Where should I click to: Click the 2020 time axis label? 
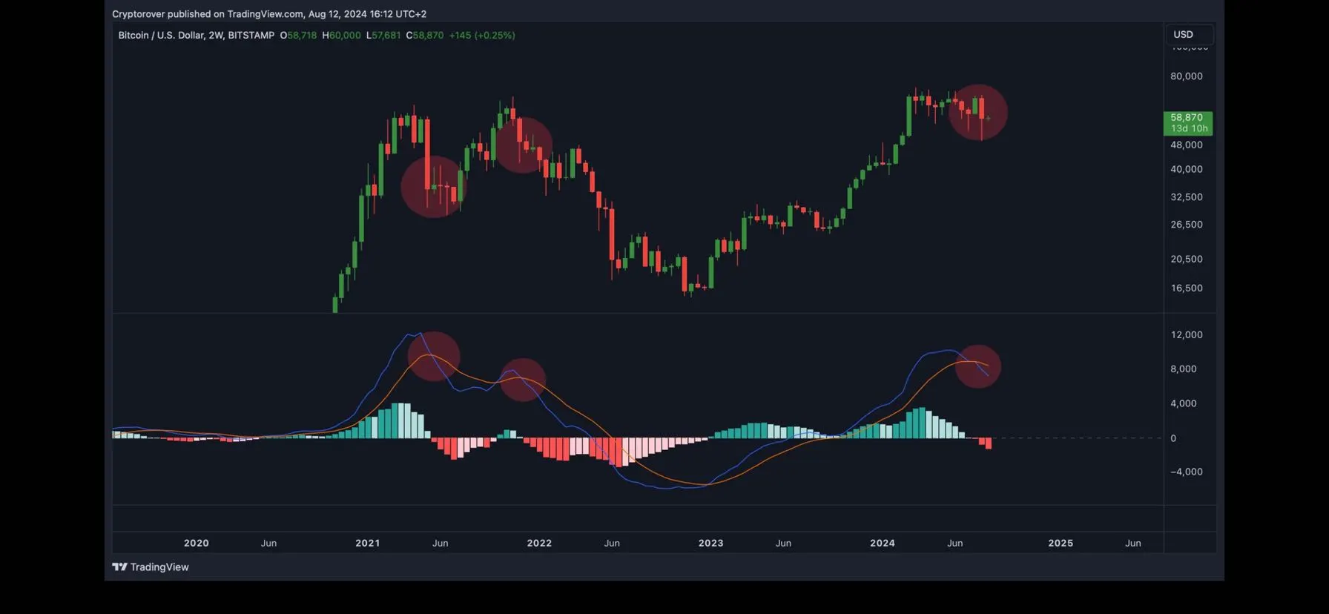pyautogui.click(x=197, y=544)
